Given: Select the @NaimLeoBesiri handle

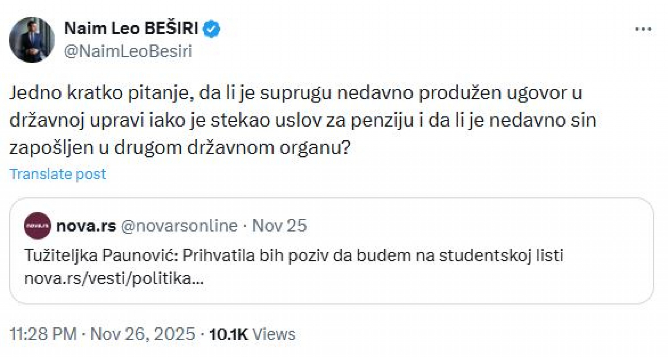Looking at the screenshot, I should tap(129, 50).
